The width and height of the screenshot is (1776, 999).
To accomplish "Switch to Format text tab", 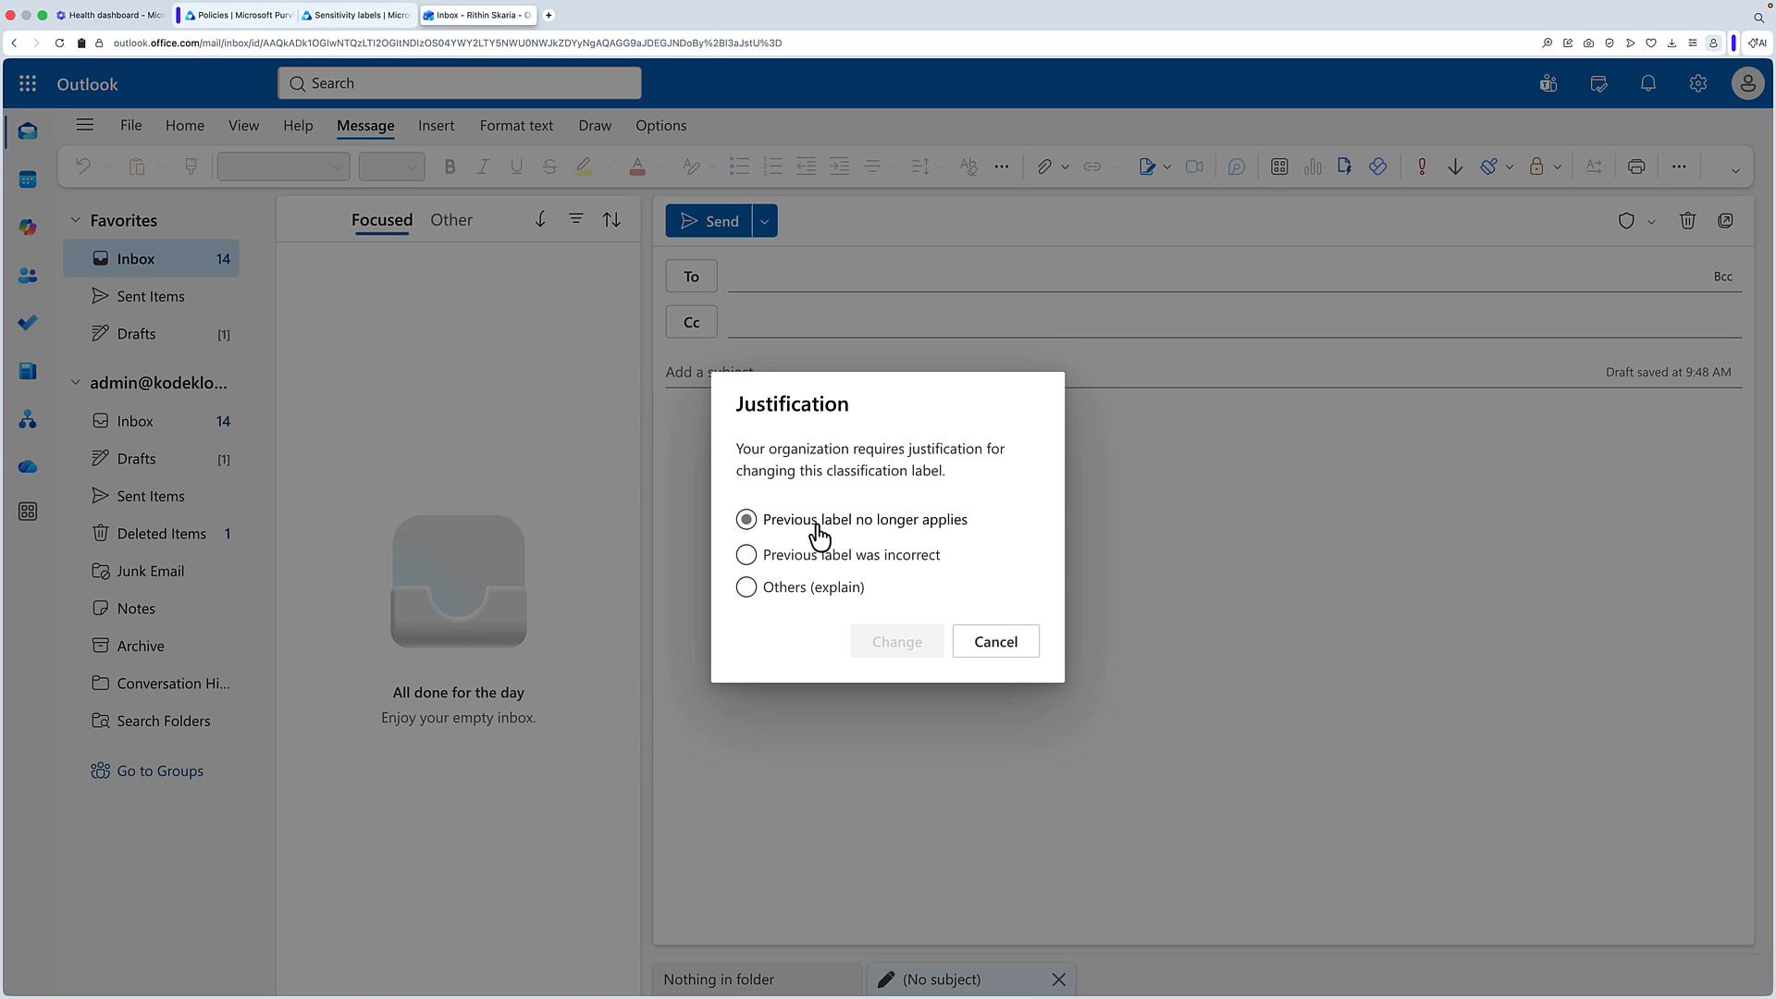I will point(516,126).
